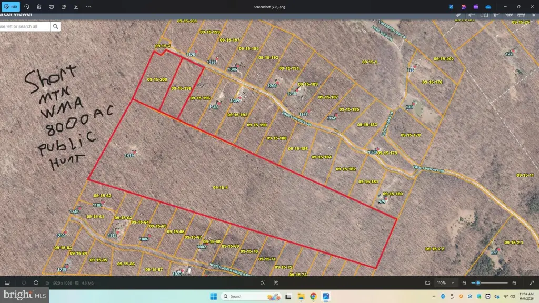
Task: Open the Print dialog via printer icon
Action: [51, 6]
